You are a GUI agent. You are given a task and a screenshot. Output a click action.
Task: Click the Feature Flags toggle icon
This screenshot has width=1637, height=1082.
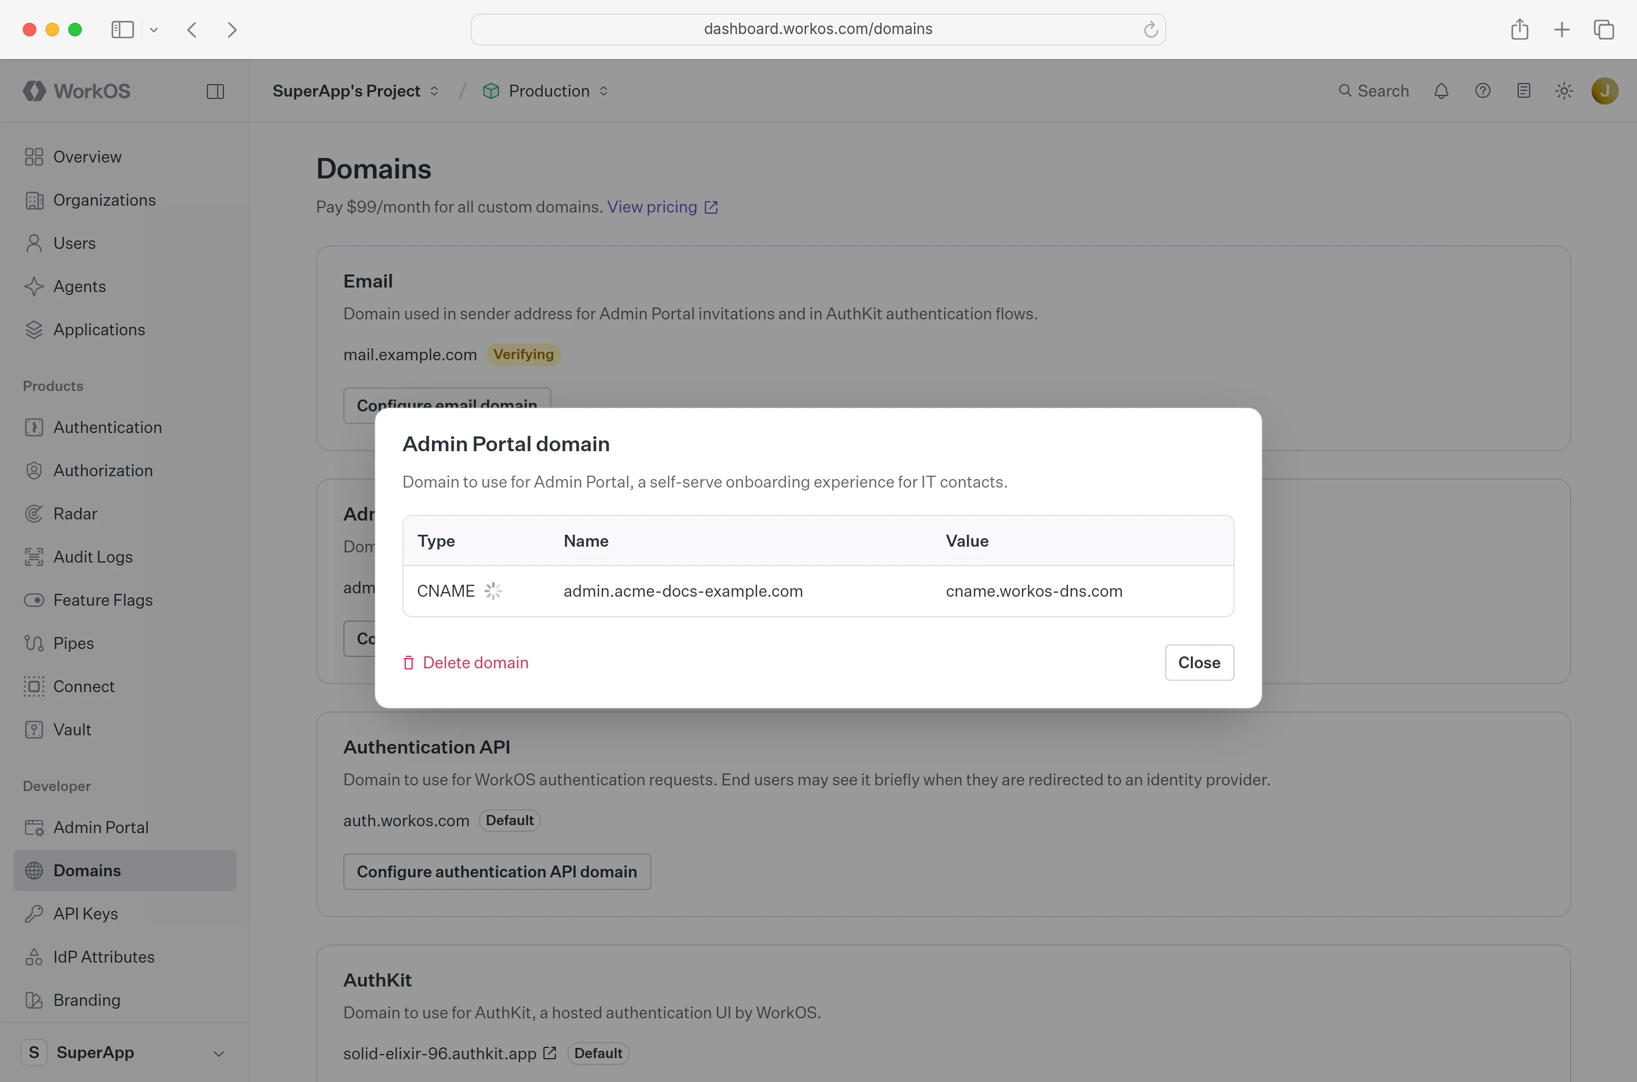click(34, 600)
